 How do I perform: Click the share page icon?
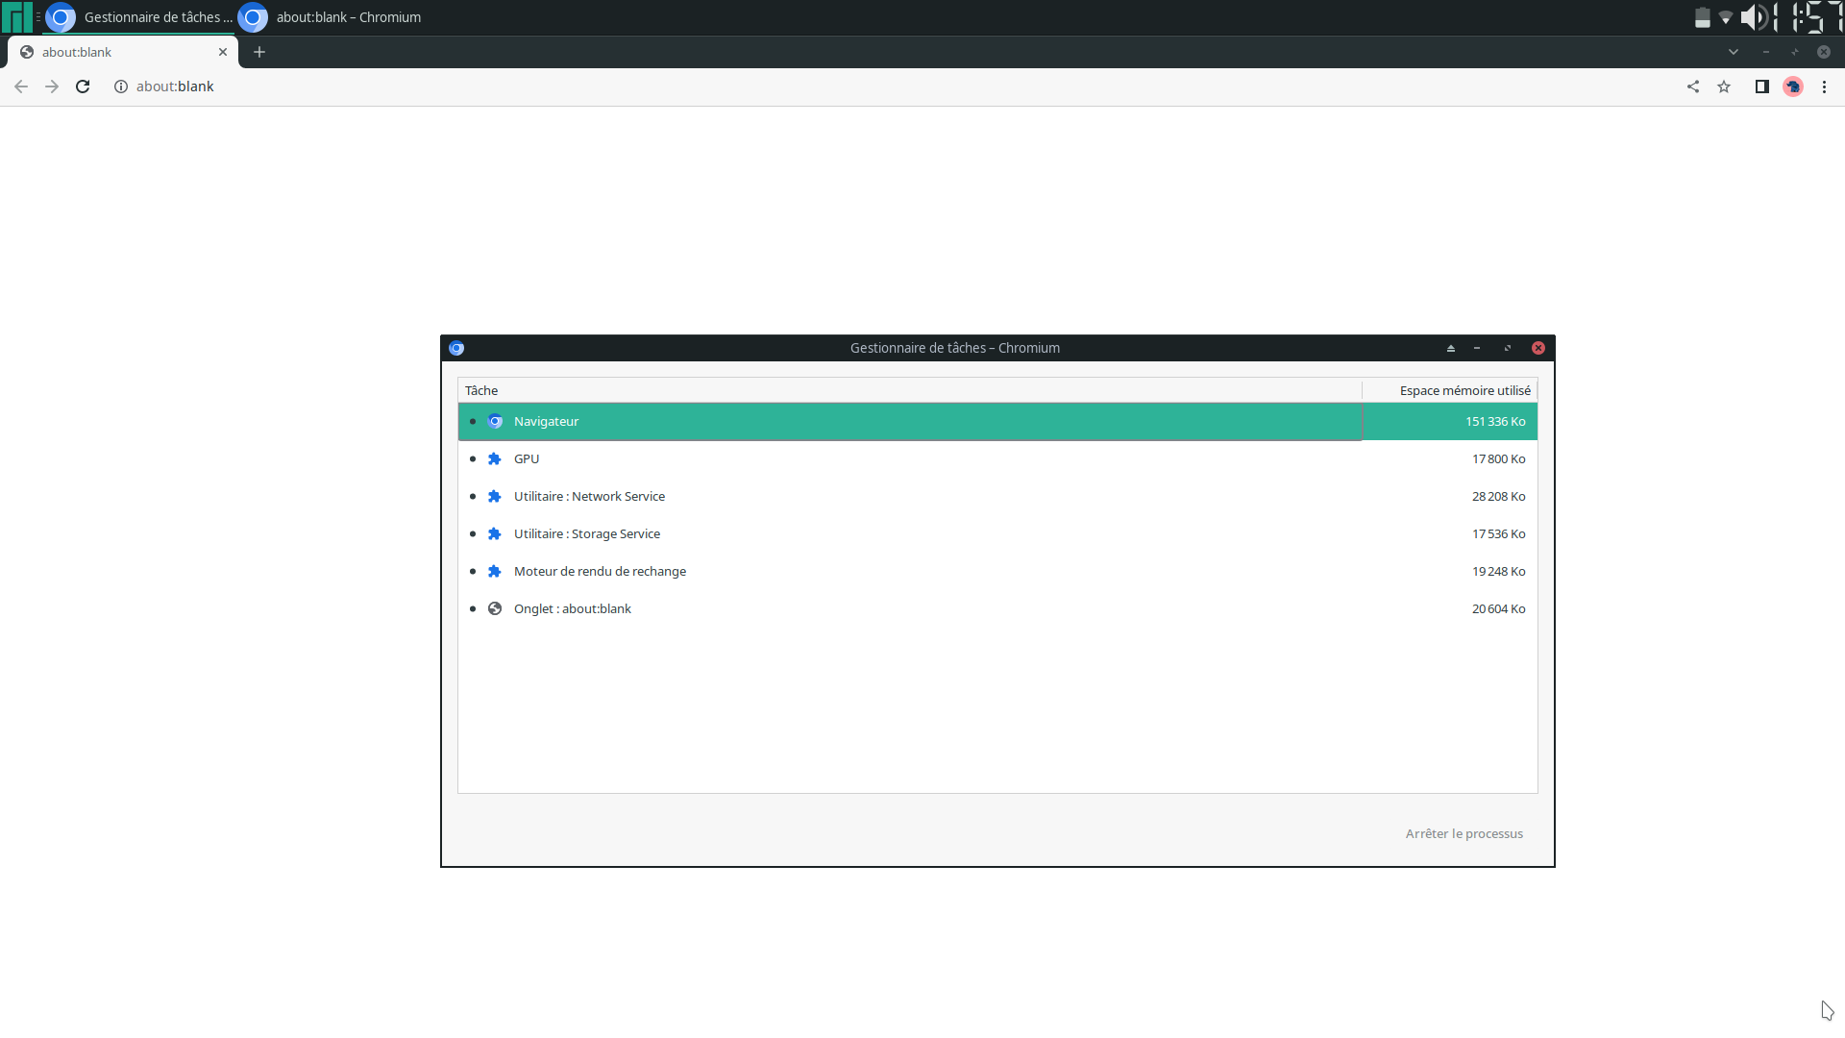click(x=1693, y=86)
